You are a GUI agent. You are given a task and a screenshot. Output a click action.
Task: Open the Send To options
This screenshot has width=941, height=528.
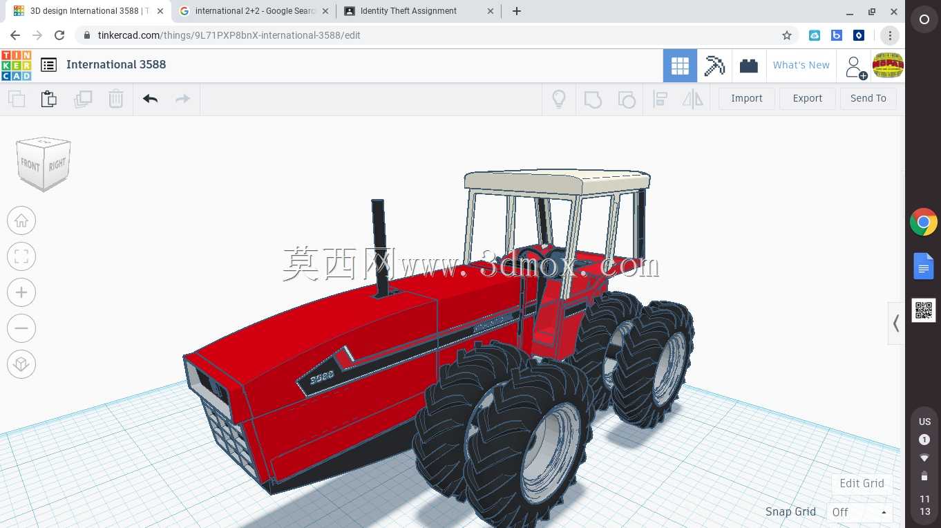tap(868, 98)
